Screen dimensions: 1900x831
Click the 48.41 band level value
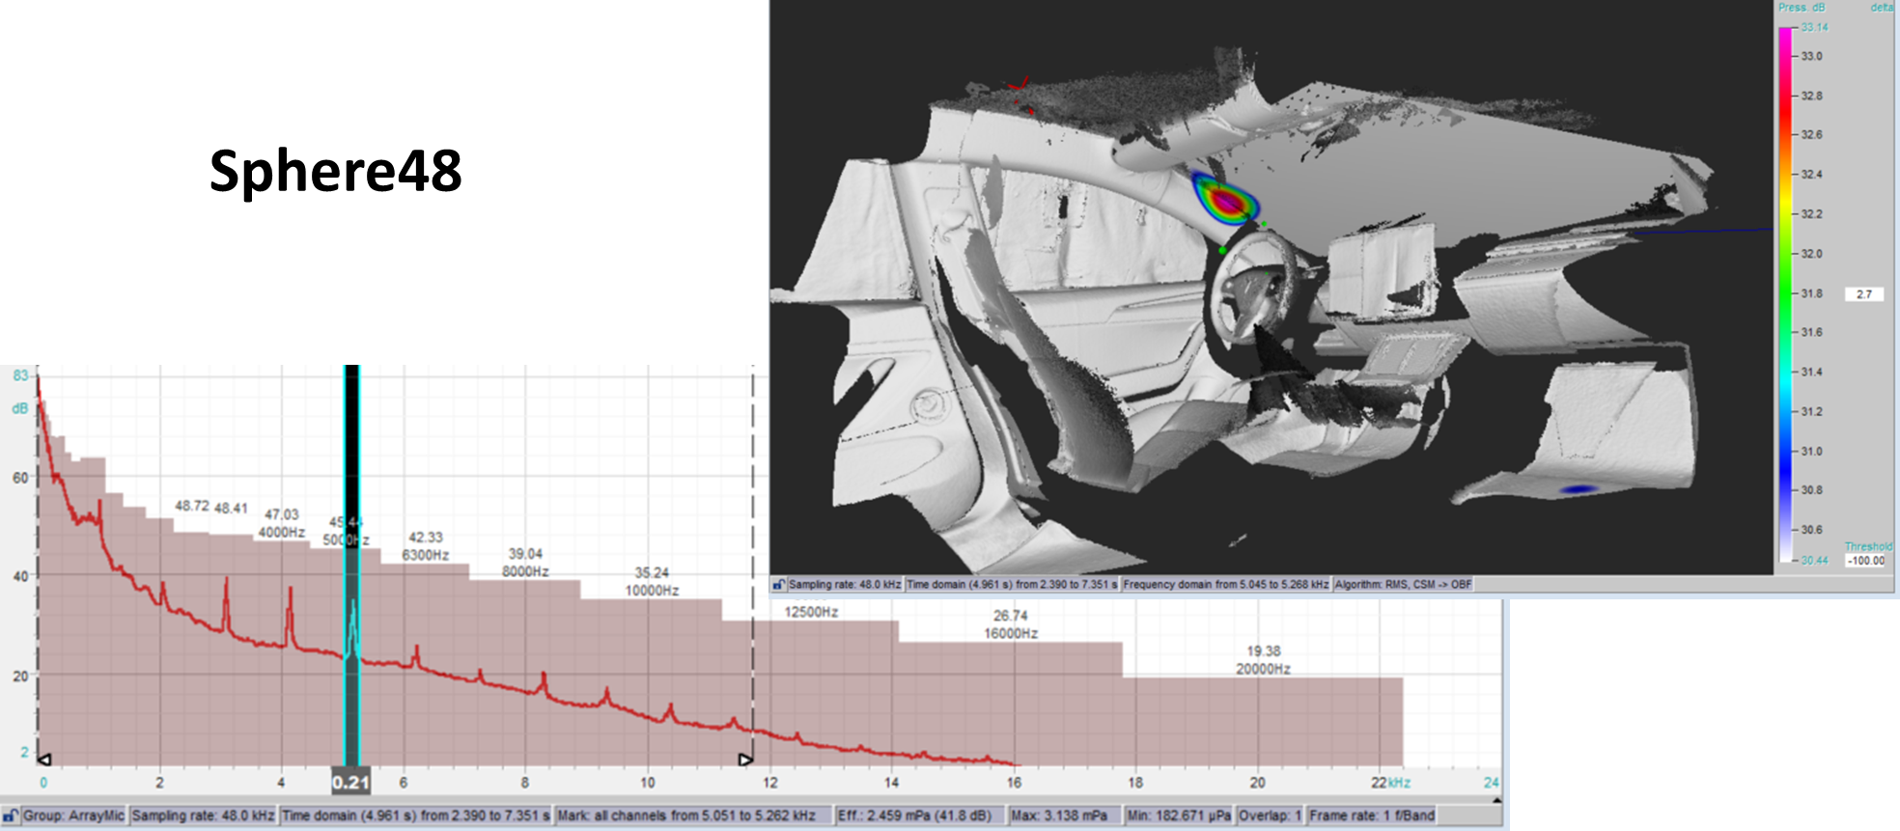pos(231,509)
